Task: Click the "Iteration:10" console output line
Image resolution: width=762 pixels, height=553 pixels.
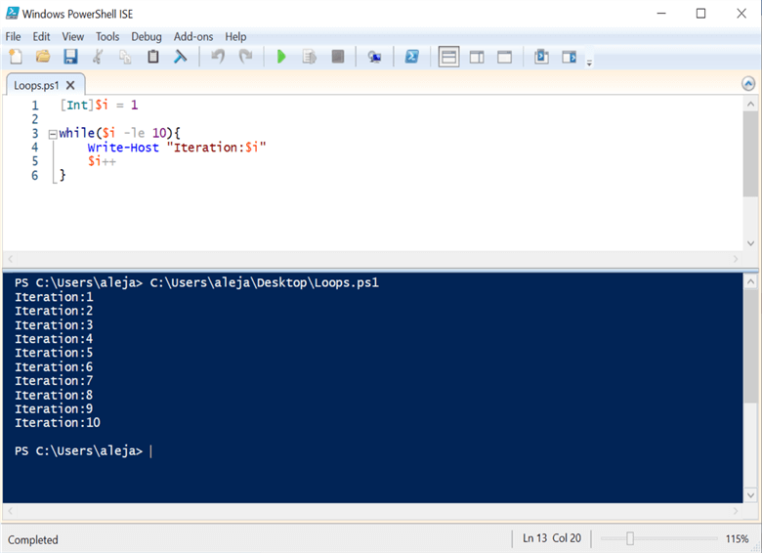Action: [58, 423]
